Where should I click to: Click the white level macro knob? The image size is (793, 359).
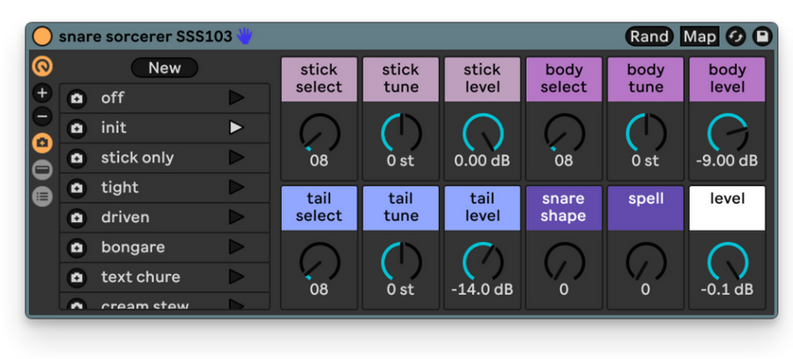[727, 262]
